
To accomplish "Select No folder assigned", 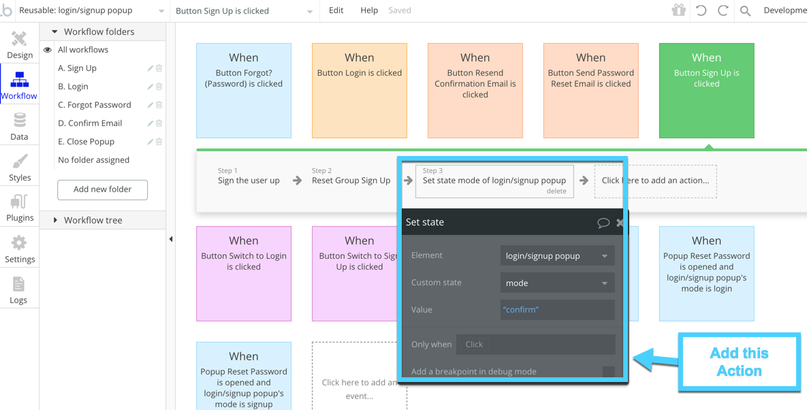I will coord(94,160).
